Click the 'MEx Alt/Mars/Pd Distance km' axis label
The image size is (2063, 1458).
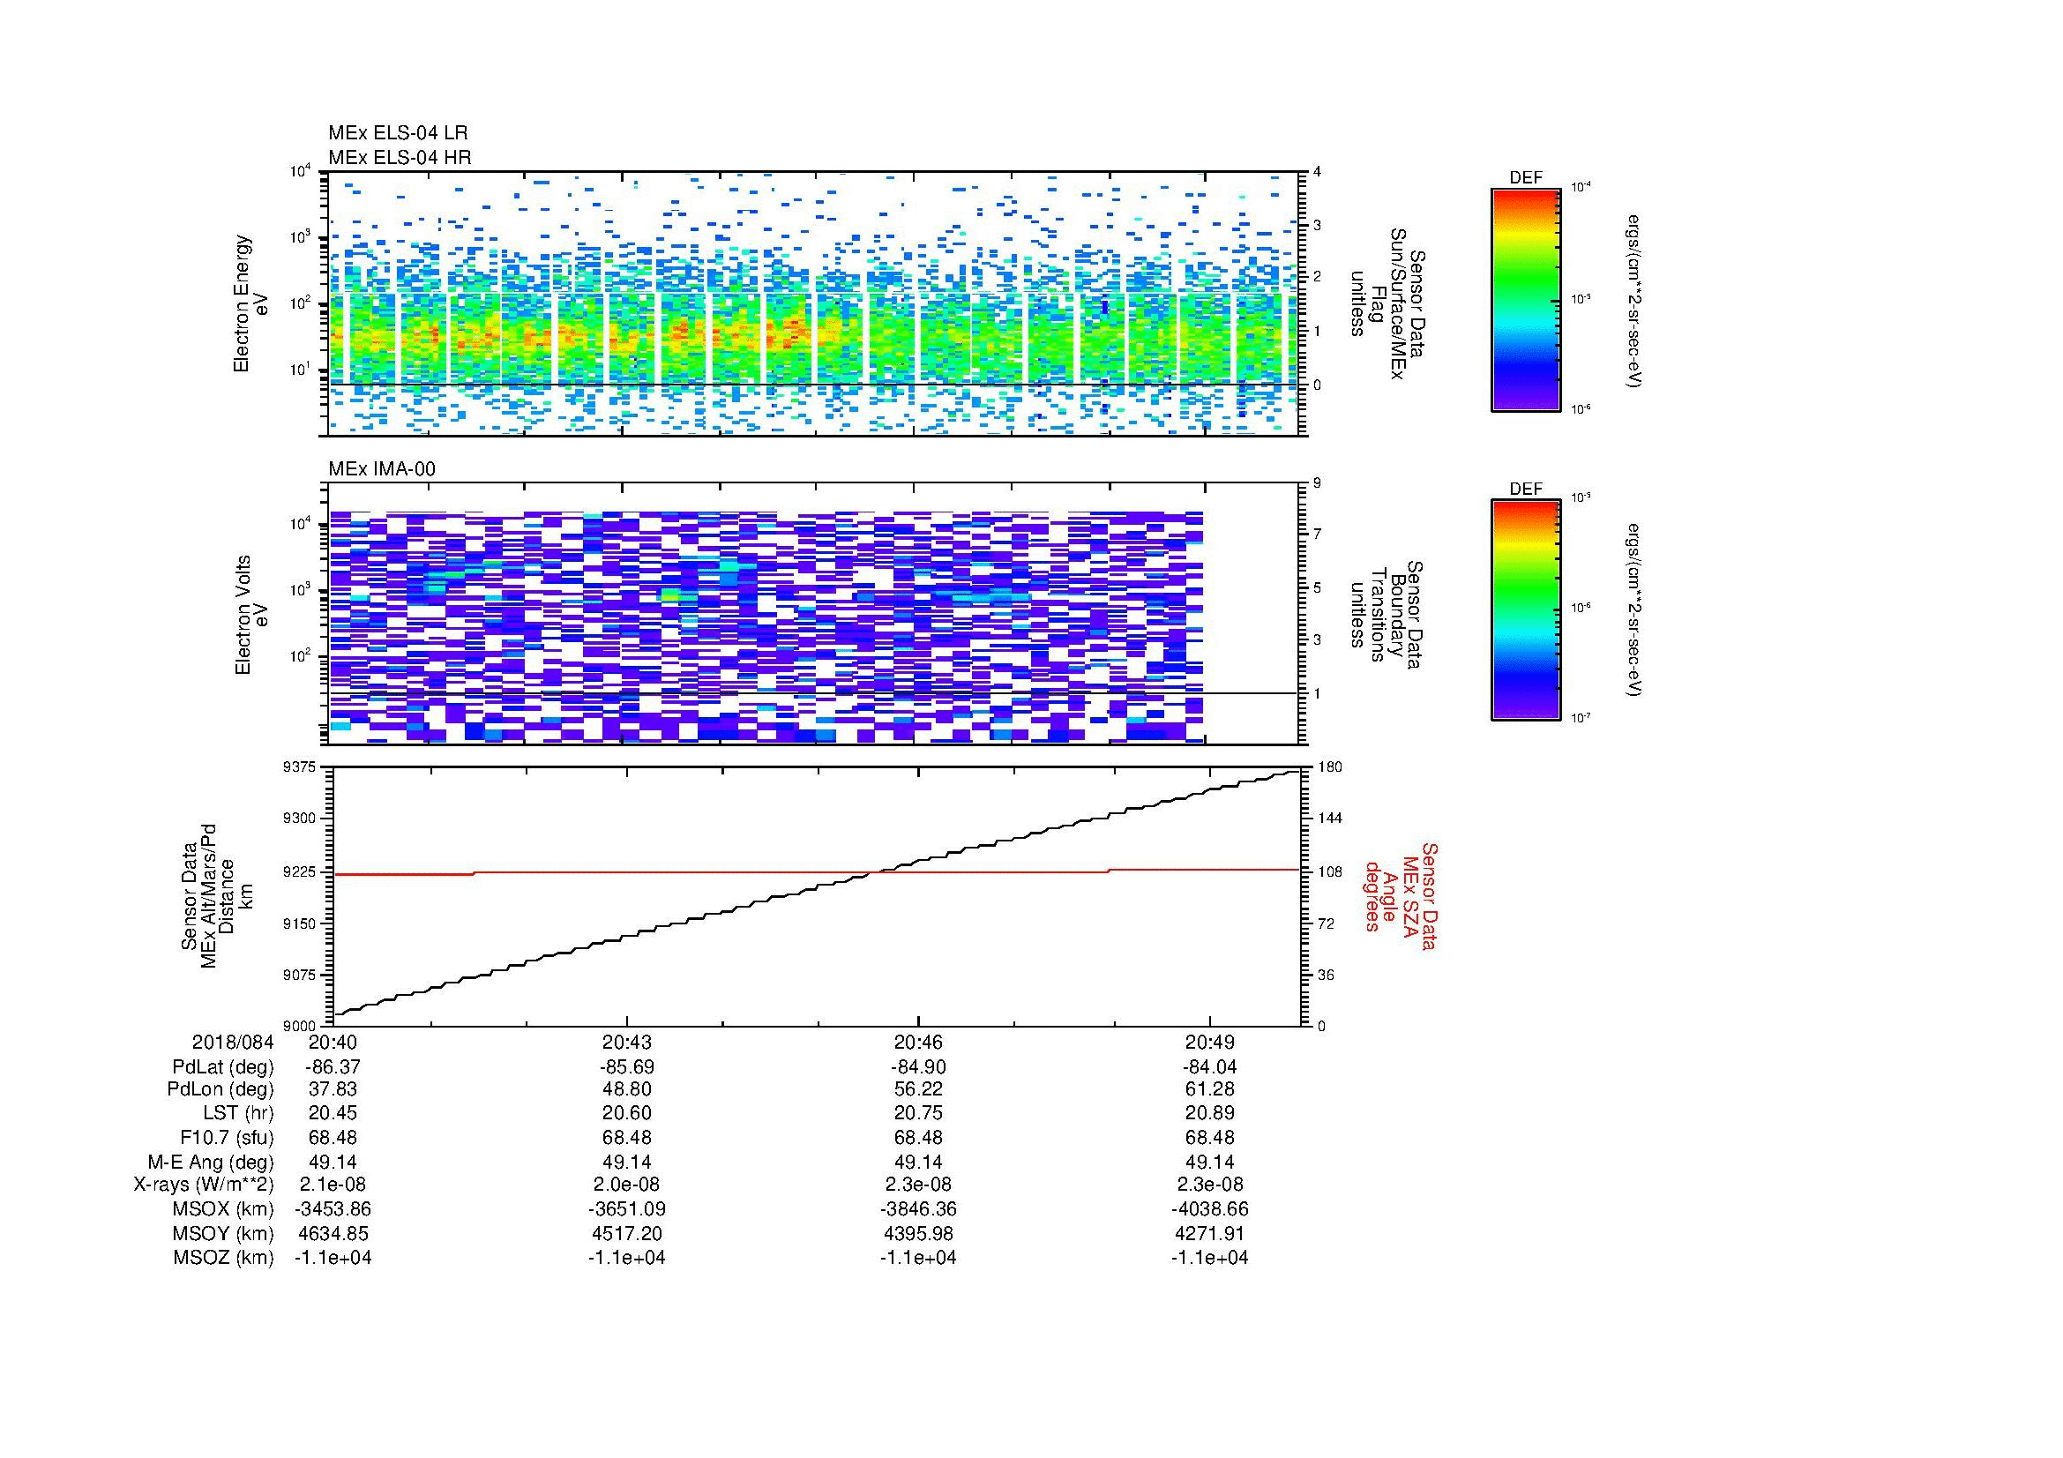pos(218,895)
